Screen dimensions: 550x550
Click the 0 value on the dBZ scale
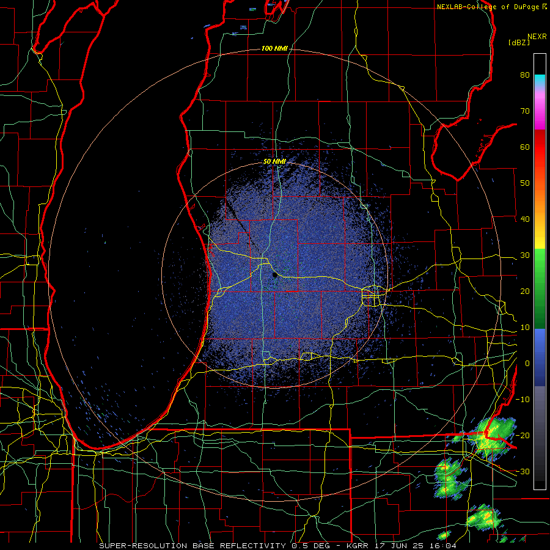point(527,364)
